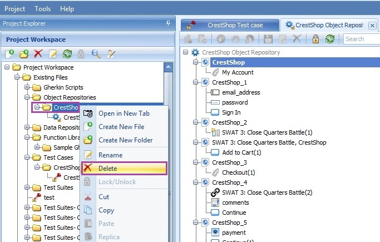
Task: Click the tools icon after the magnifier in workspace toolbar
Action: pyautogui.click(x=111, y=54)
